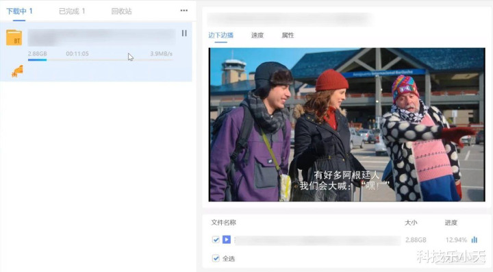Viewport: 493px width, 272px height.
Task: Click the blue bar chart icon
Action: pos(474,240)
